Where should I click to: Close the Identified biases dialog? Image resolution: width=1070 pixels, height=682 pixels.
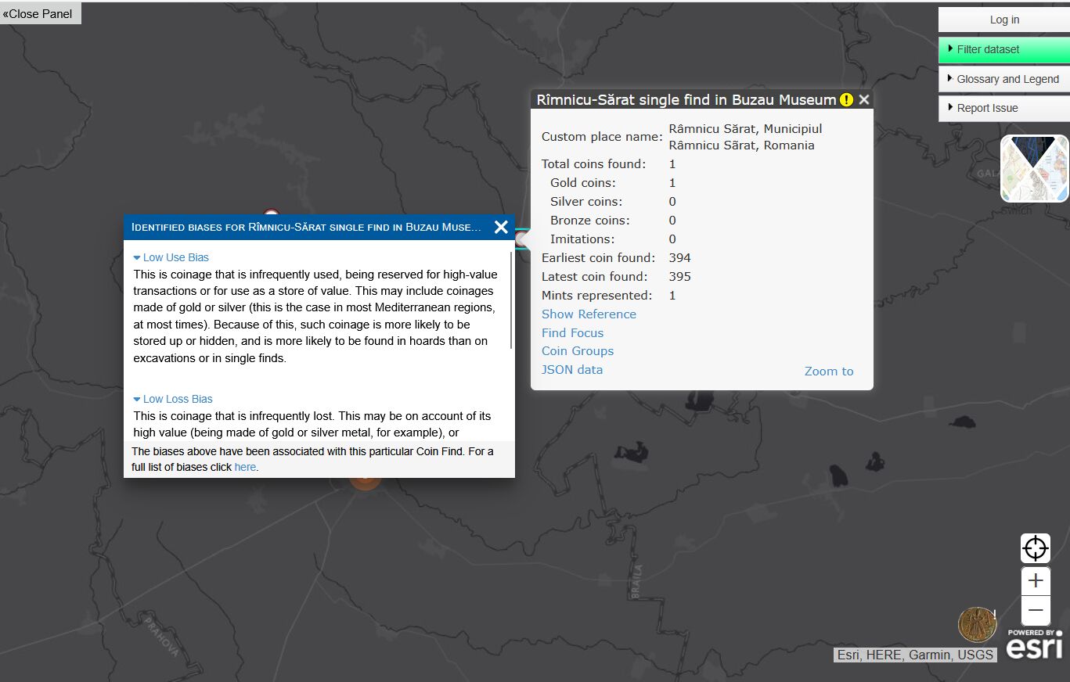pyautogui.click(x=501, y=227)
